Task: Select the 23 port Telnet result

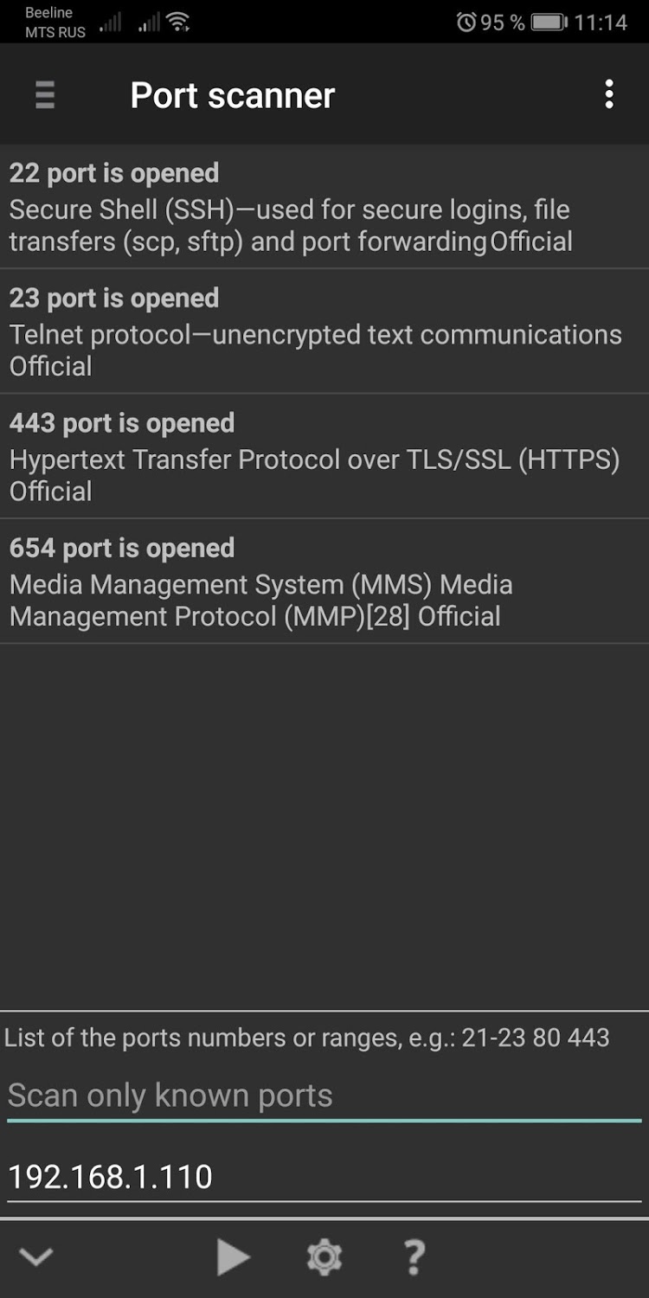Action: (324, 332)
